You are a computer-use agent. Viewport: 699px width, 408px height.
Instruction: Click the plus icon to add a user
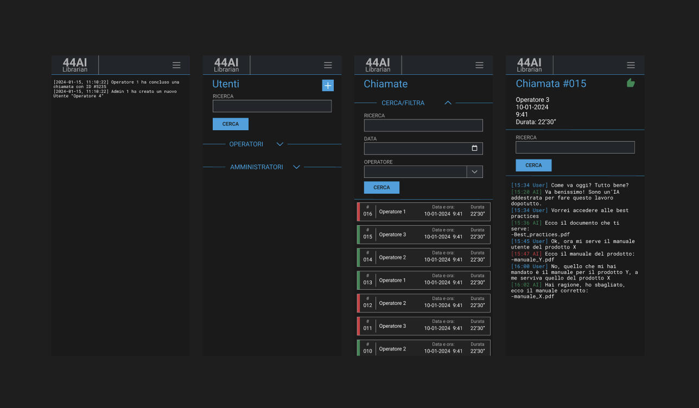point(328,85)
